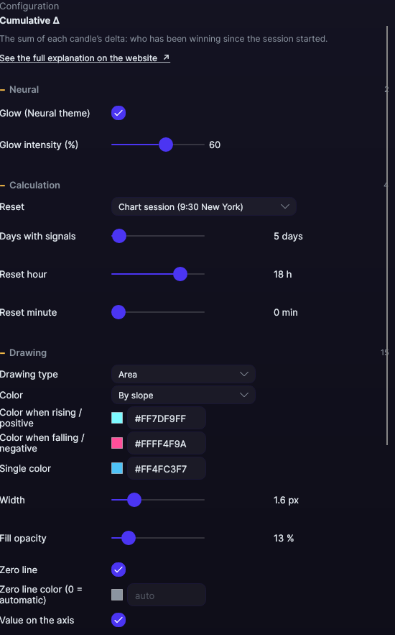Viewport: 395px width, 635px height.
Task: Click the Reset minute slider handle
Action: [x=118, y=312]
